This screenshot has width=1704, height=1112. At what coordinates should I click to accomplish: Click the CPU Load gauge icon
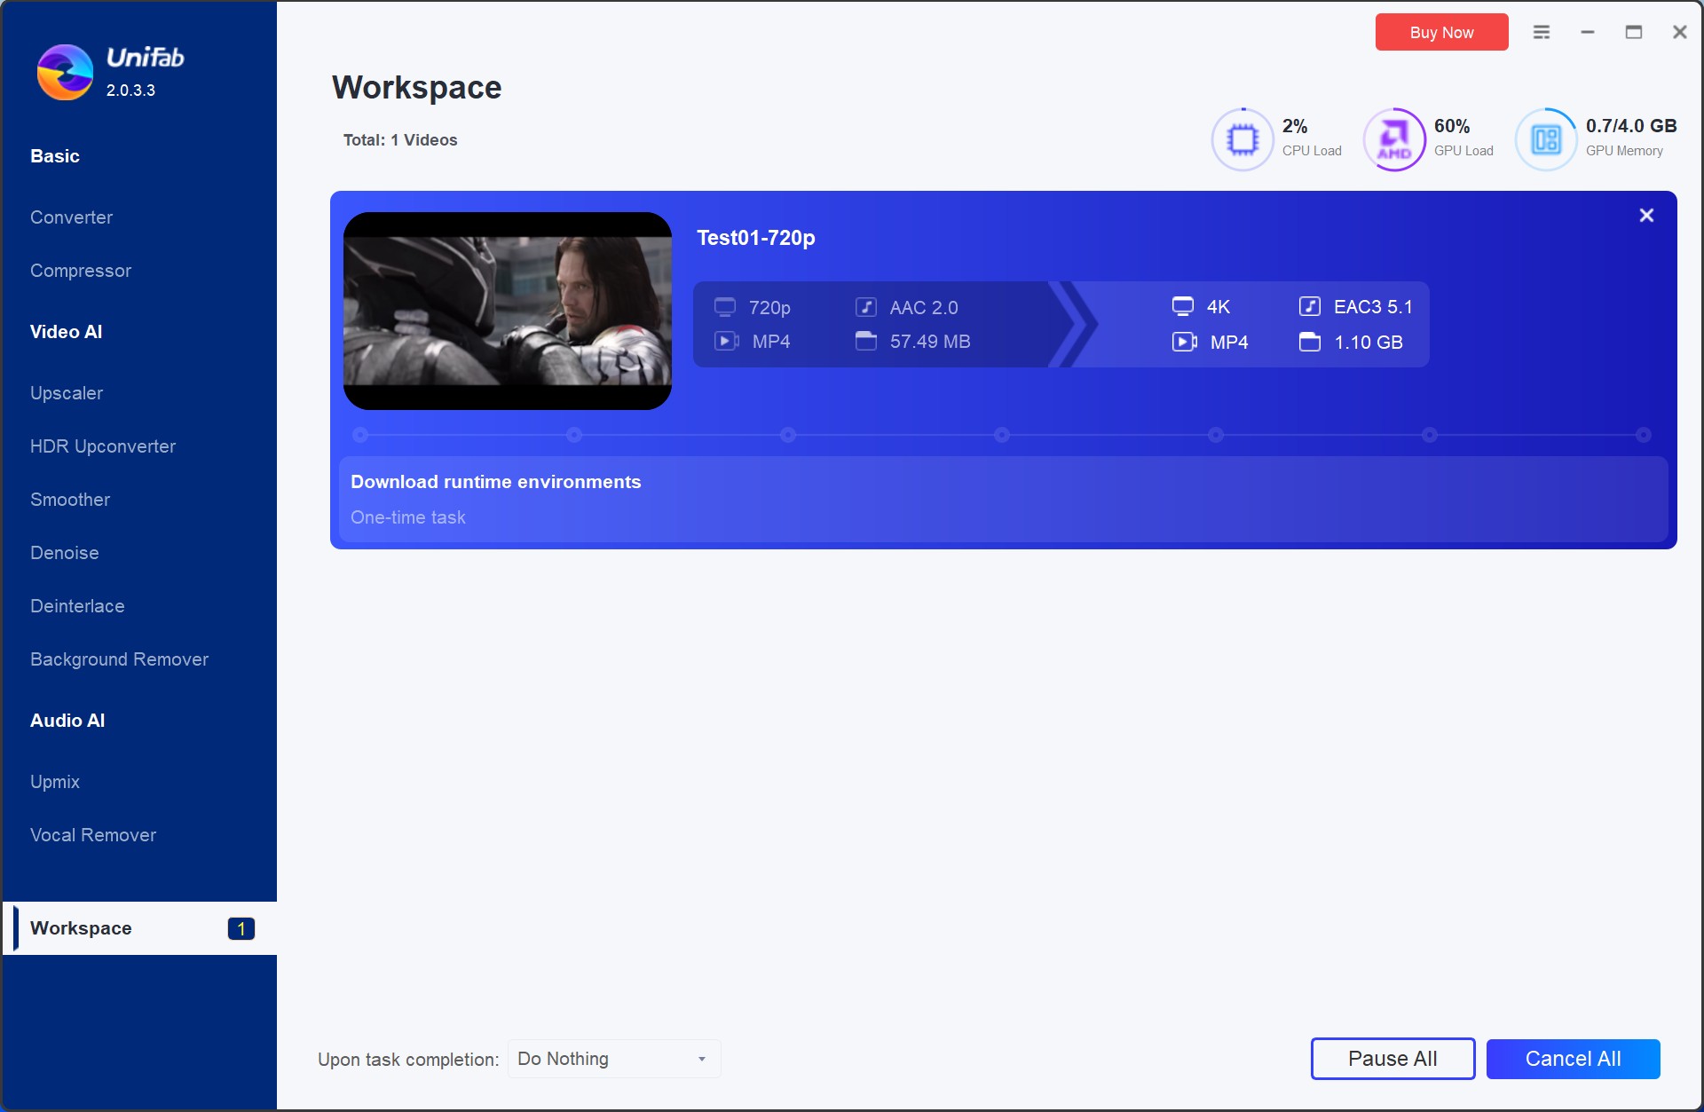point(1242,138)
